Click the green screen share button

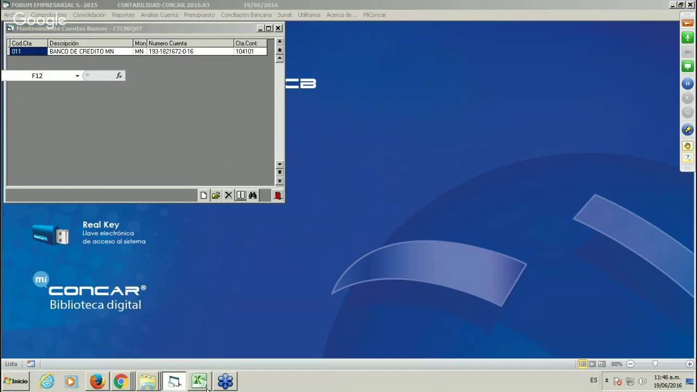[688, 66]
